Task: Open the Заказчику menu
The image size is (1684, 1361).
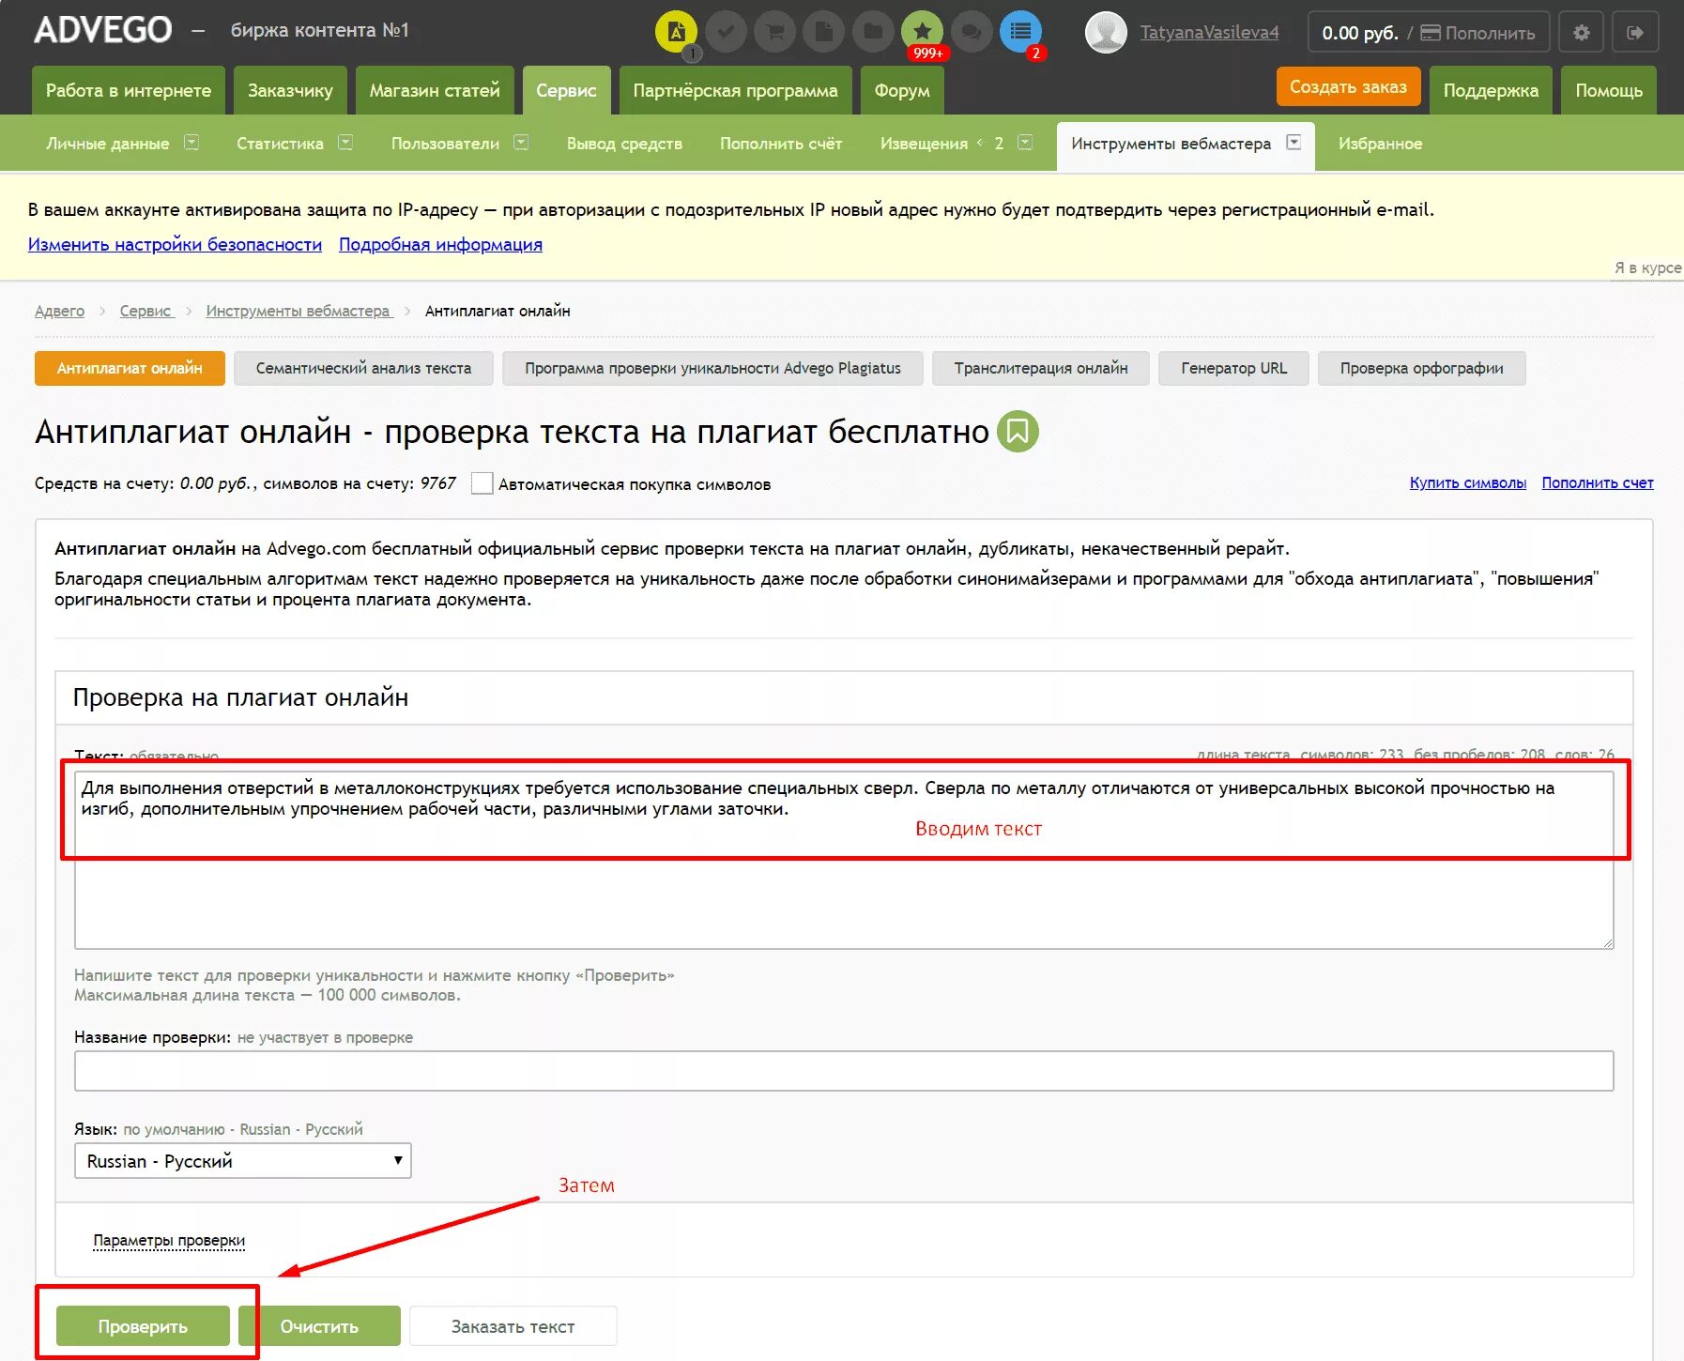Action: pos(290,90)
